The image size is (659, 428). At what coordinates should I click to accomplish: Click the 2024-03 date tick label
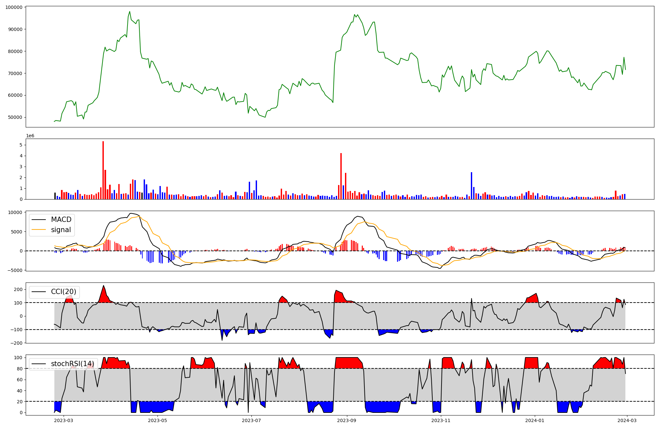pos(627,420)
